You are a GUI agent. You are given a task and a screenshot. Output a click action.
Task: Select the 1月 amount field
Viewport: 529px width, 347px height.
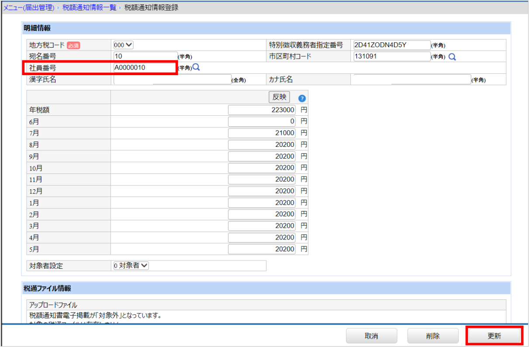(x=262, y=203)
